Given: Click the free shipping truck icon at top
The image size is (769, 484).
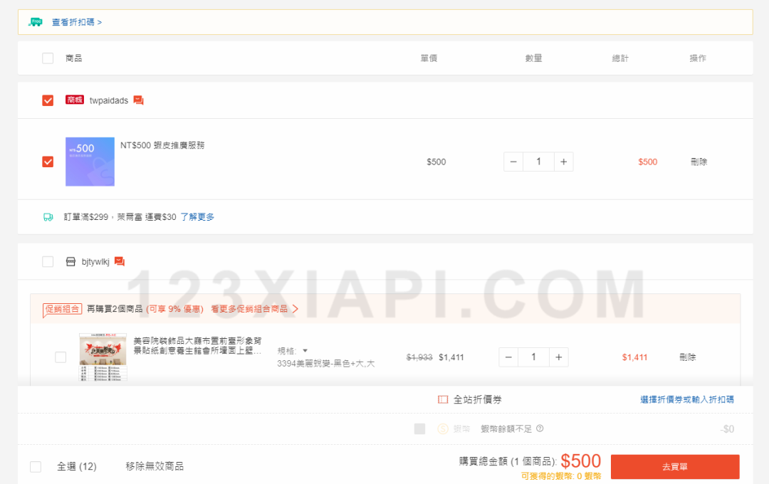Looking at the screenshot, I should pos(36,22).
